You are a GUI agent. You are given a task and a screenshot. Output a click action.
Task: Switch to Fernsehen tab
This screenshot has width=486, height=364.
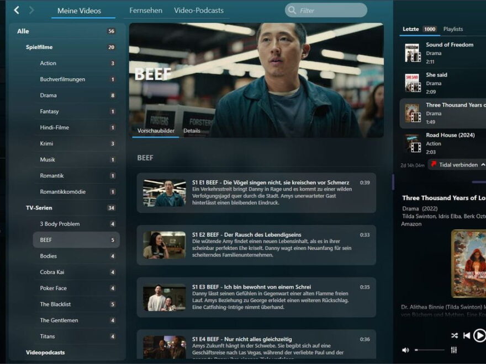(146, 10)
